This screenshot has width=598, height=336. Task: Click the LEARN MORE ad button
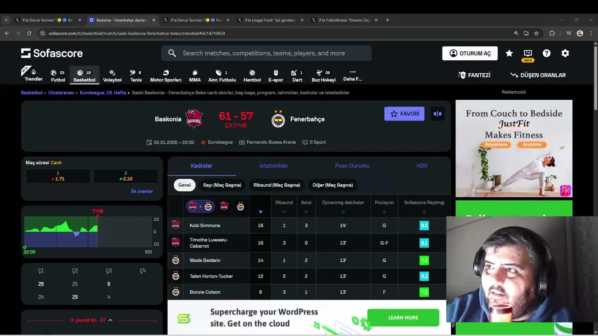(403, 318)
